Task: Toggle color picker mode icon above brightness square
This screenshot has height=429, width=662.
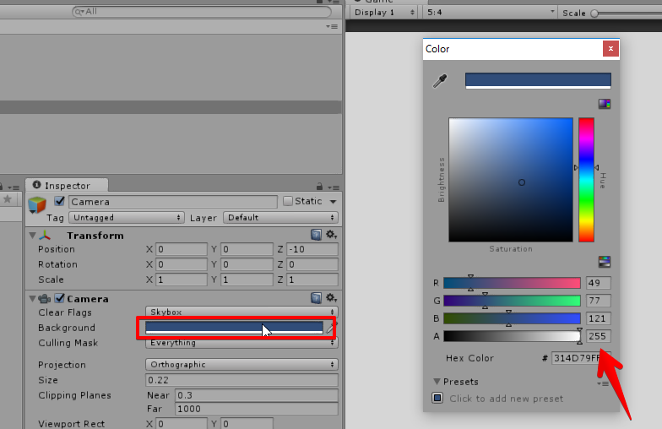Action: pos(605,103)
